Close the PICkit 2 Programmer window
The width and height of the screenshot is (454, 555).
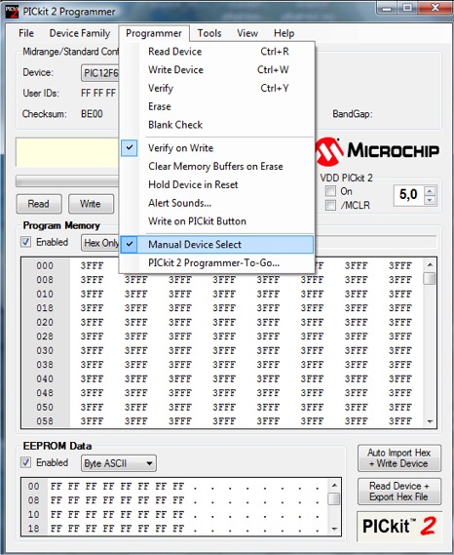tap(435, 9)
